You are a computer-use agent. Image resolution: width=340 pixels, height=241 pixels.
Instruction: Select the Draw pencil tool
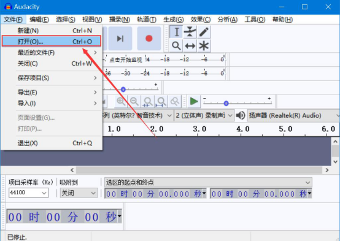pyautogui.click(x=204, y=32)
